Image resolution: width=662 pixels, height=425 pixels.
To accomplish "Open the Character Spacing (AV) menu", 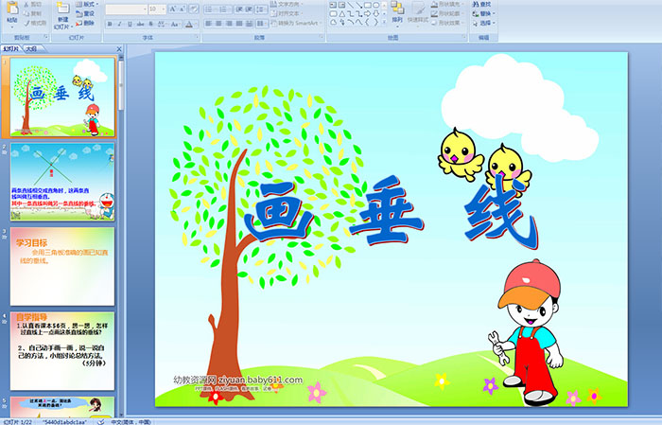I will tap(162, 24).
